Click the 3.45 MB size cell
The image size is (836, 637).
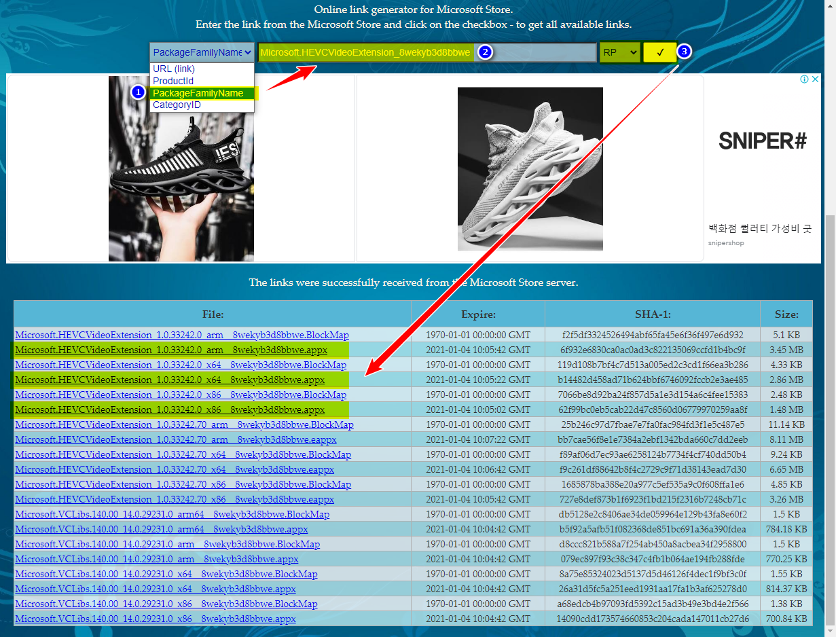[x=786, y=350]
